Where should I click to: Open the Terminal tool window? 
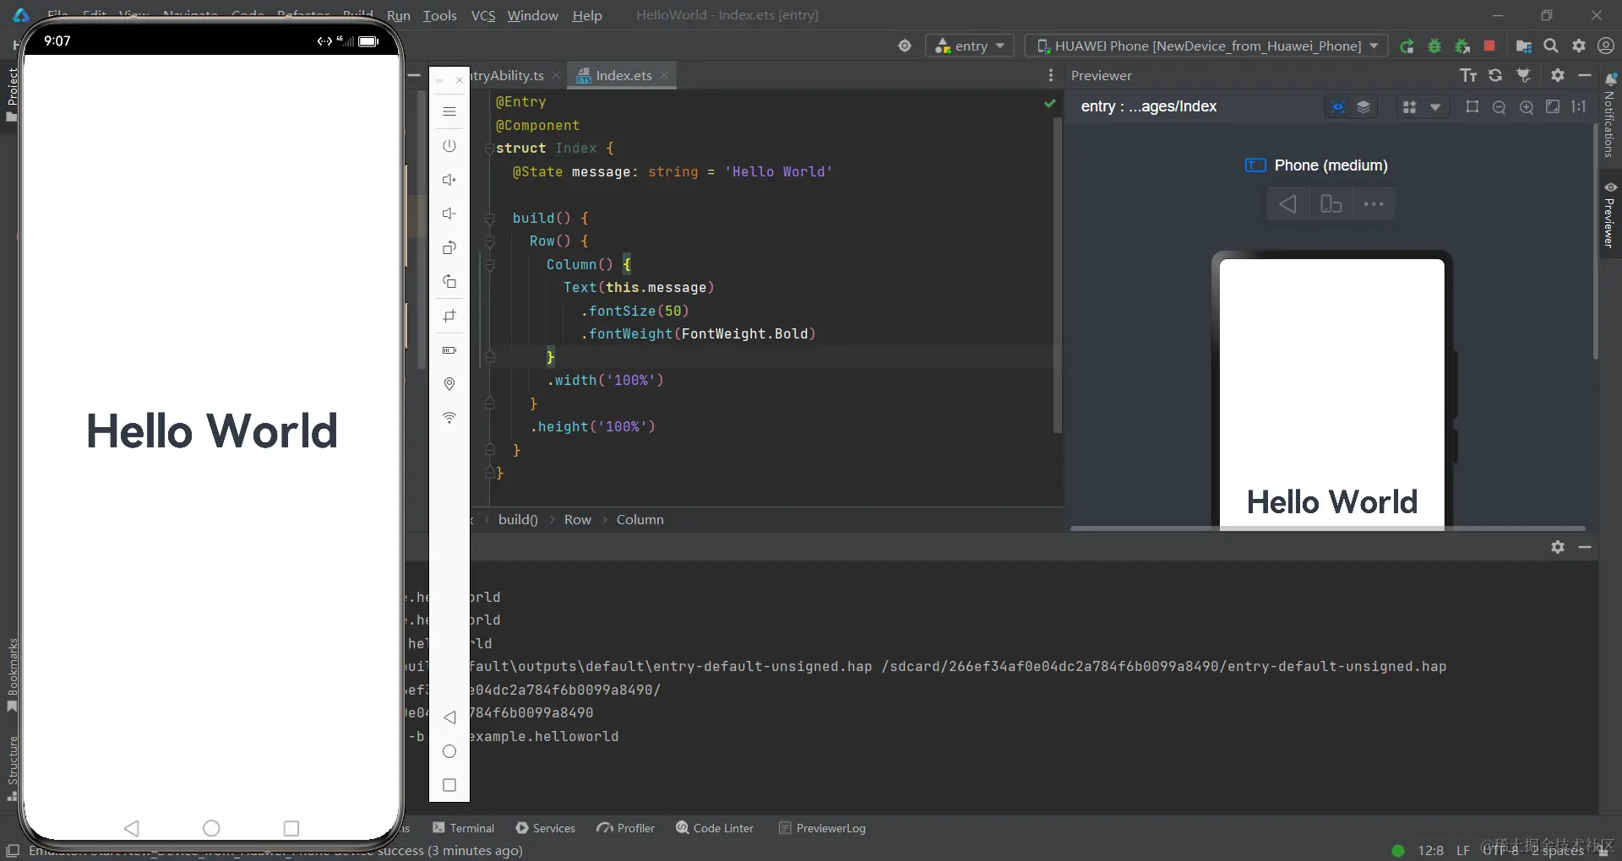point(463,828)
